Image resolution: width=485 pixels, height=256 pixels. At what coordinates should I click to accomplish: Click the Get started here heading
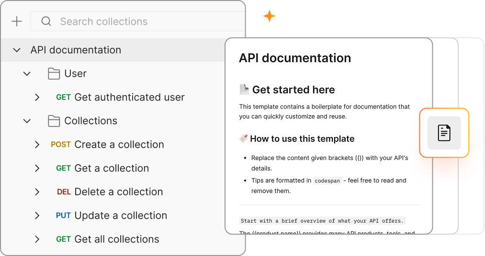pyautogui.click(x=293, y=90)
